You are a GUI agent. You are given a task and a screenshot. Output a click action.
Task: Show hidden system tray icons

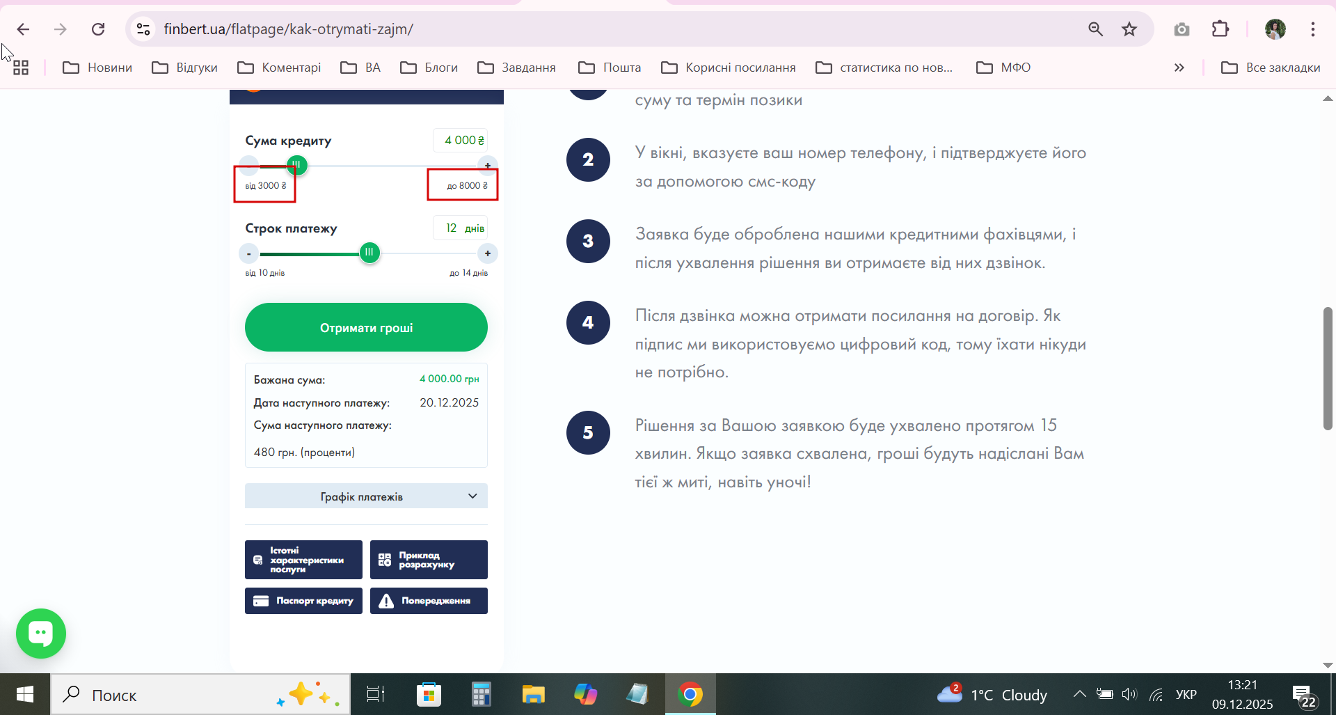click(1079, 694)
